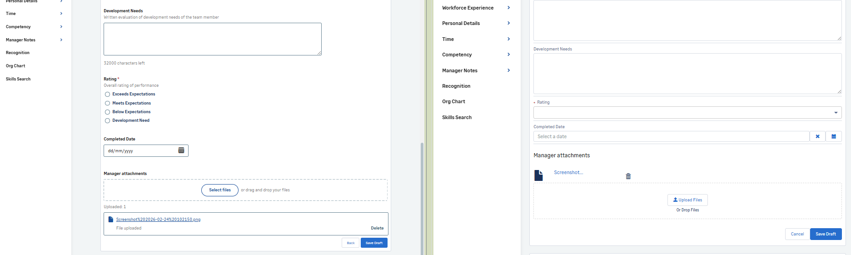The height and width of the screenshot is (255, 851).
Task: Click the left Development Needs text area
Action: pyautogui.click(x=213, y=39)
